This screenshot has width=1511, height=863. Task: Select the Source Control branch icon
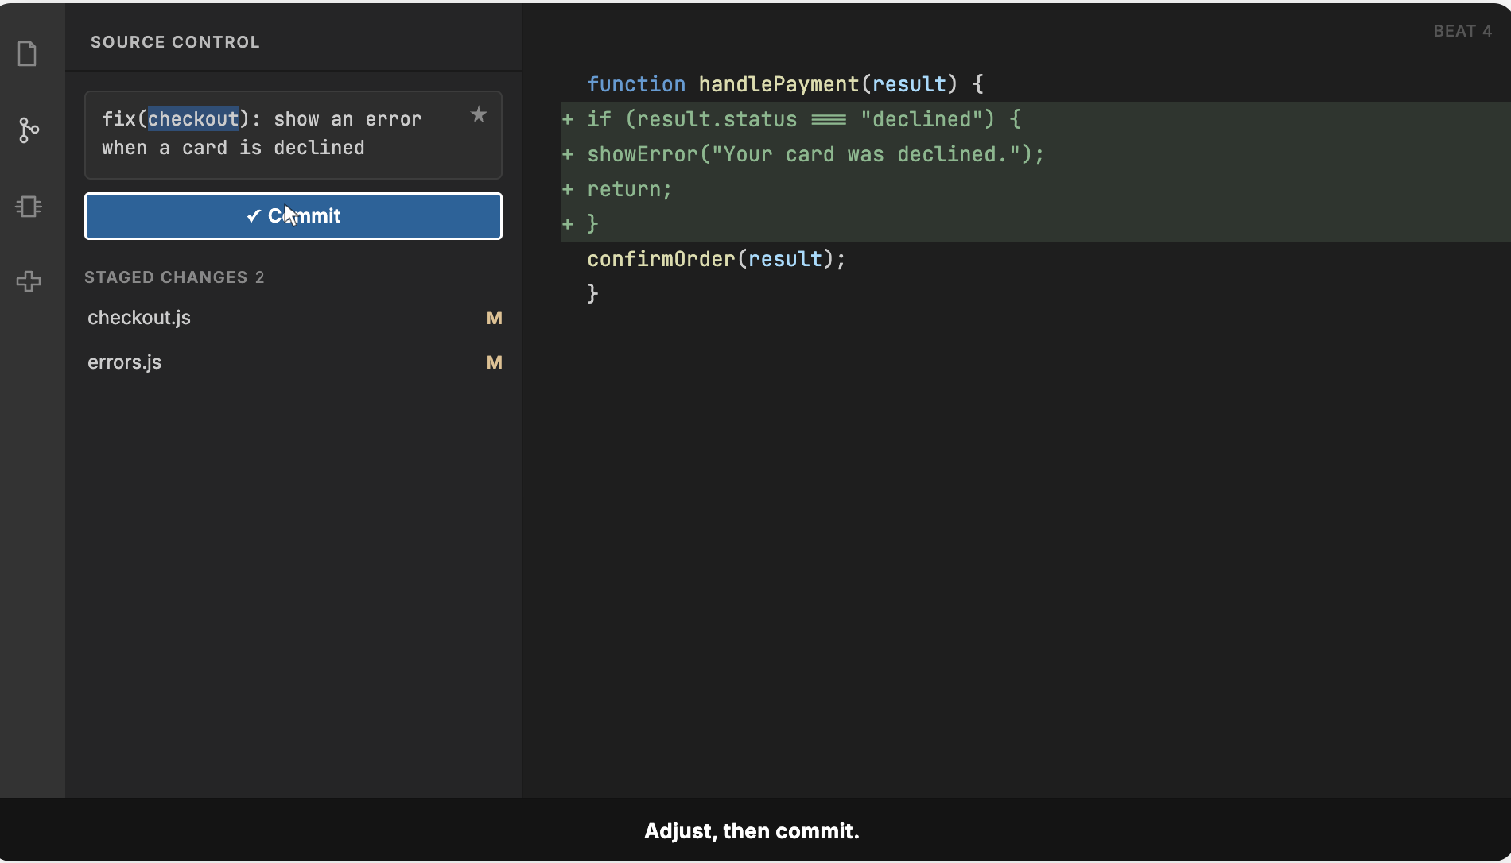tap(29, 130)
